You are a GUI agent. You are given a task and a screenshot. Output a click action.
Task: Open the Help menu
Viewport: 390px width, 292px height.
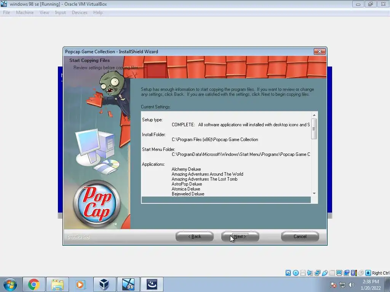(x=98, y=13)
